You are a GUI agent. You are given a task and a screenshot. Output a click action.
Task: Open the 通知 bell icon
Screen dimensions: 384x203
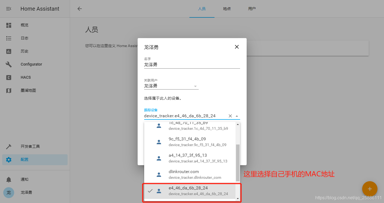9,180
